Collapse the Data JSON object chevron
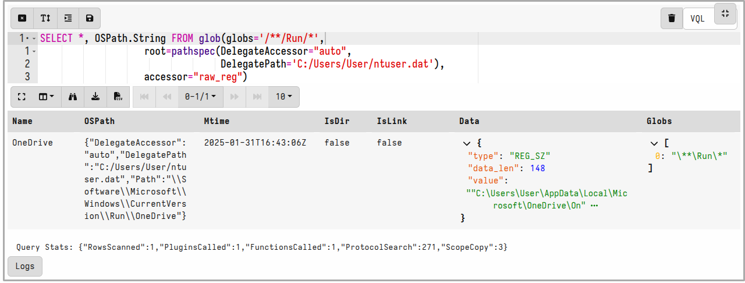Screen dimensions: 745x283 coord(466,143)
